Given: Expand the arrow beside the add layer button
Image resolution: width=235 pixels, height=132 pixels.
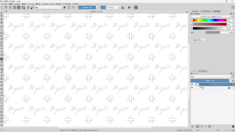Looking at the screenshot, I should [195, 127].
